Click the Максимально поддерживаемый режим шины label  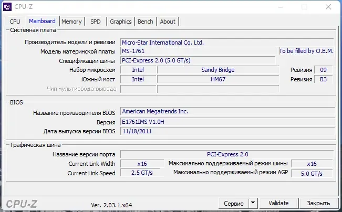pyautogui.click(x=228, y=163)
